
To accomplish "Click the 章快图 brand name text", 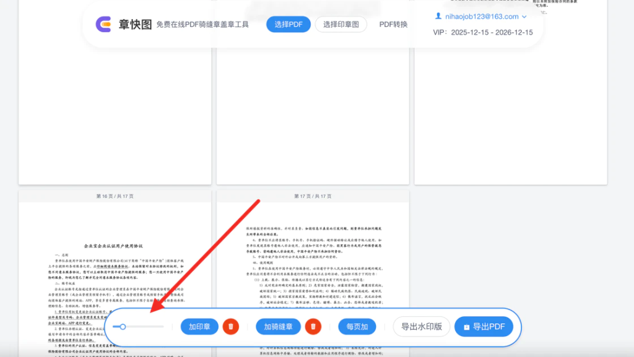I will click(x=135, y=24).
